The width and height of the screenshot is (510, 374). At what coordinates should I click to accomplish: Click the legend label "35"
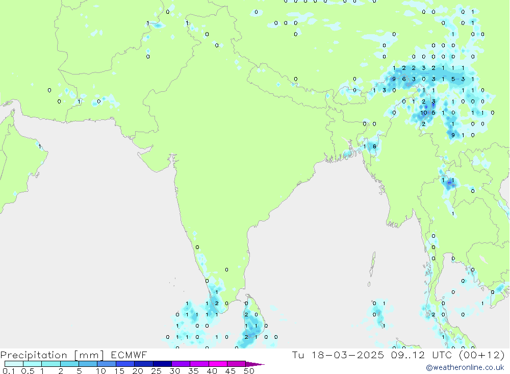[193, 371]
